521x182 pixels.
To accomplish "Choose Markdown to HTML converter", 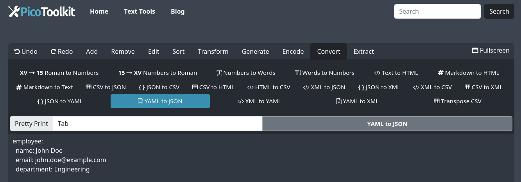I will point(468,72).
